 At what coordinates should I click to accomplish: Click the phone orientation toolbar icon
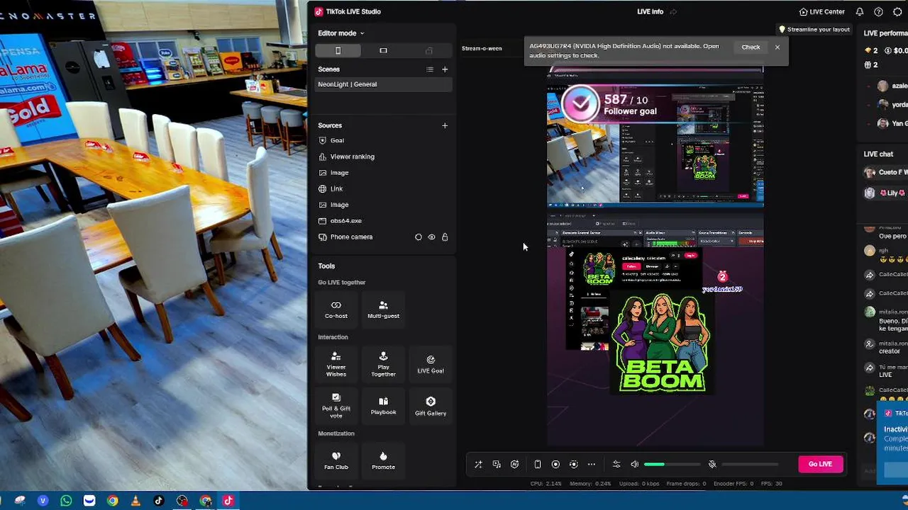click(538, 465)
